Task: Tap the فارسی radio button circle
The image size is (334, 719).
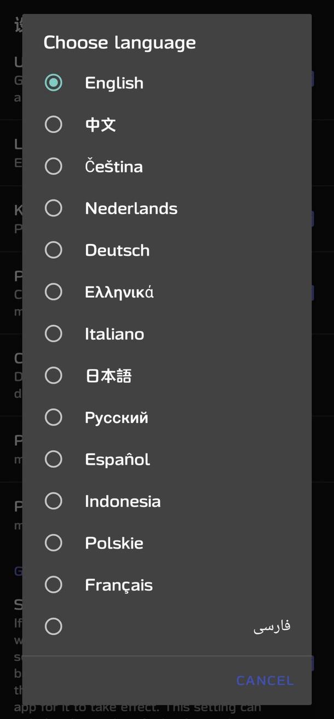Action: coord(53,626)
